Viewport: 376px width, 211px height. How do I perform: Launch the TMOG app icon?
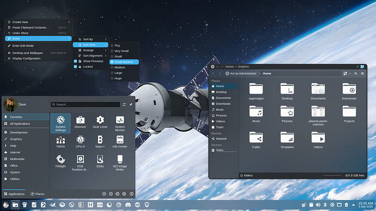[60, 142]
